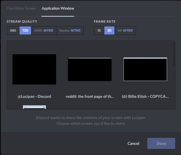Image resolution: width=181 pixels, height=155 pixels.
Task: Select the @Lucipan - Discord window thumbnail
Action: coord(34,69)
